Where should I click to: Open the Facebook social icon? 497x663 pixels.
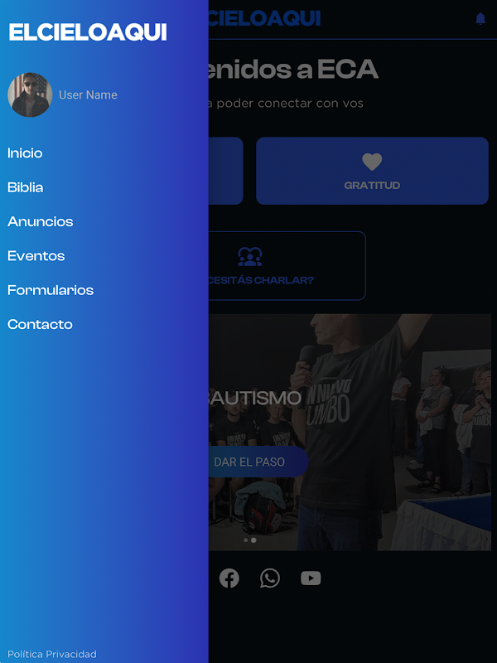pos(229,578)
